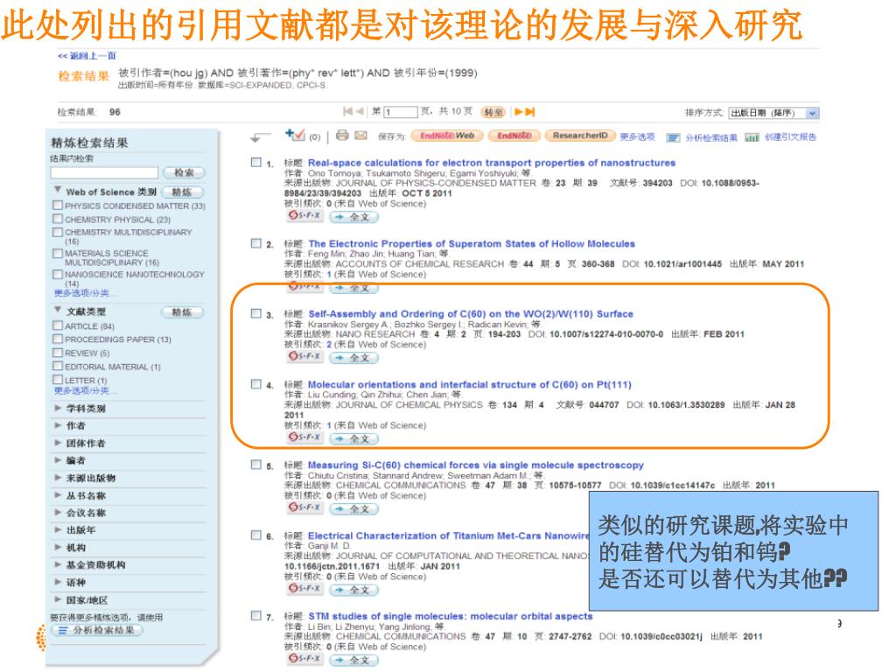The image size is (896, 672).
Task: Open Electronic Properties of Superatom States title
Action: click(x=472, y=244)
